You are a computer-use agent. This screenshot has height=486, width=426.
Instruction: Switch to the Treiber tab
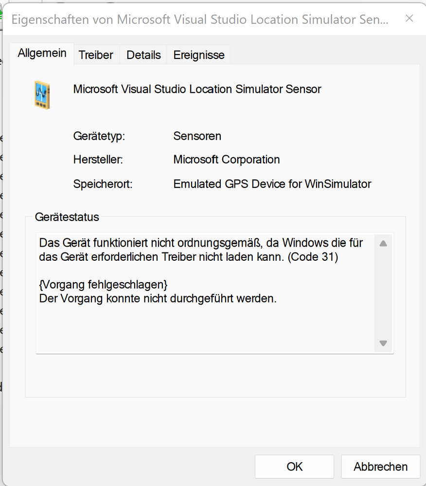click(x=96, y=54)
